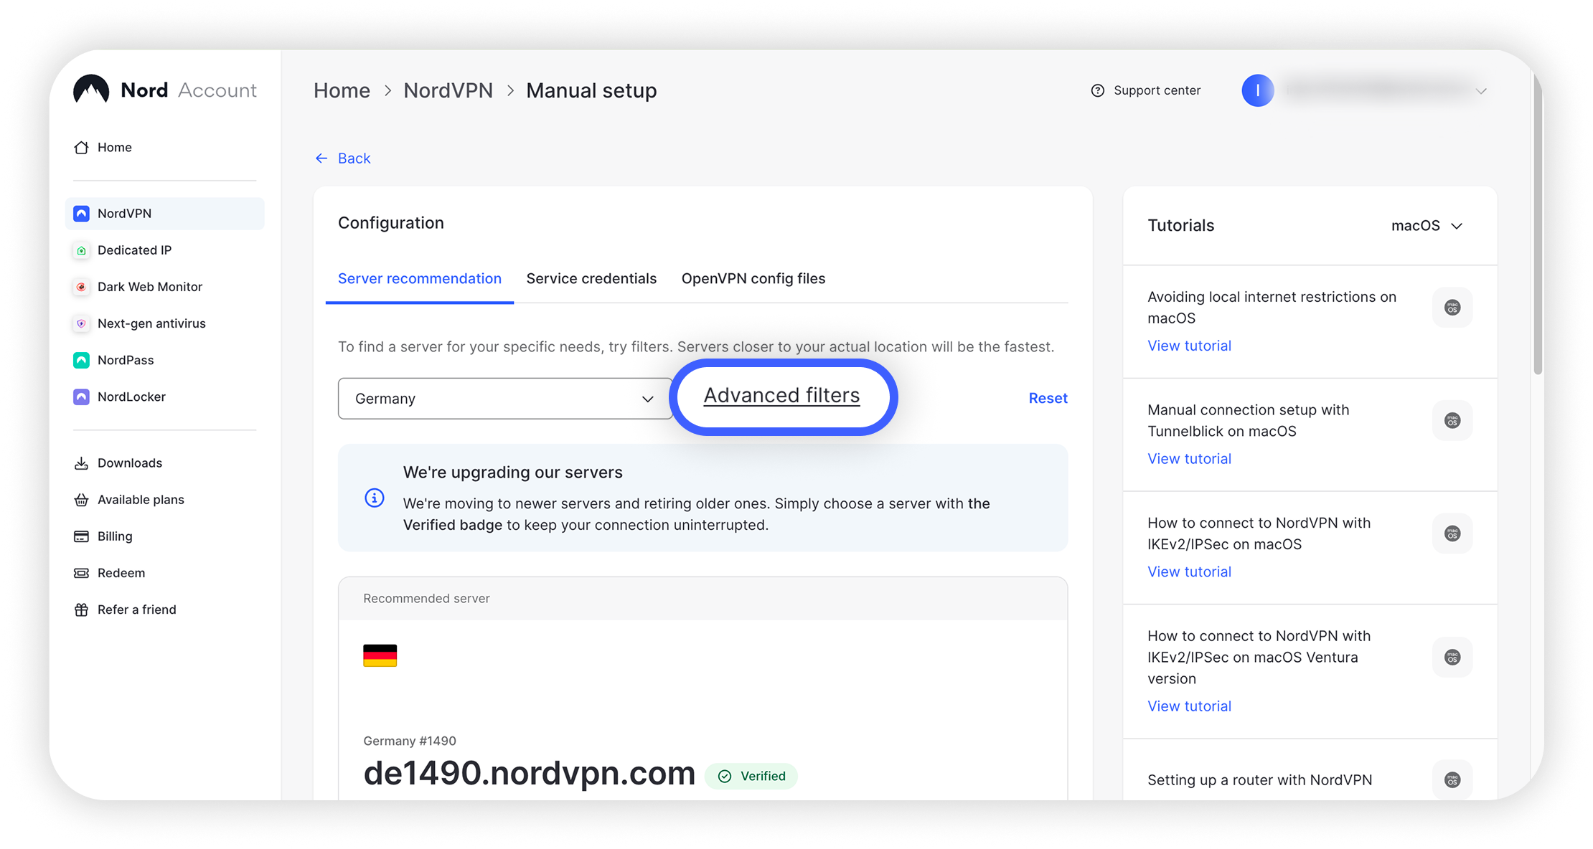Open NordLocker in the sidebar
This screenshot has width=1593, height=849.
pyautogui.click(x=119, y=397)
